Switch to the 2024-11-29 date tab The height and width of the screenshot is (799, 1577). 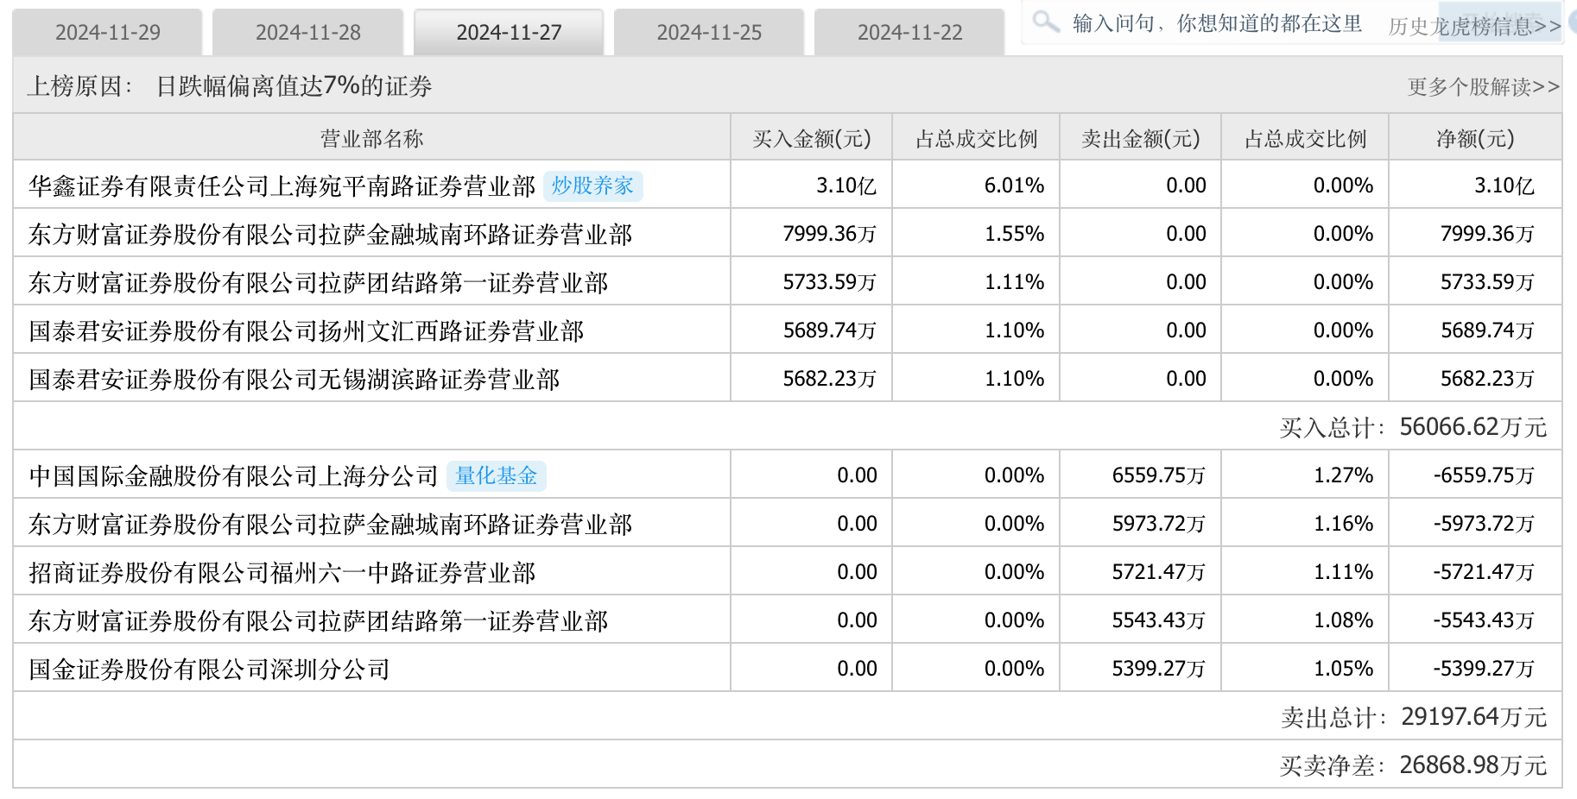[108, 33]
